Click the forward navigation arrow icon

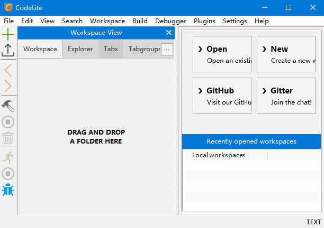(8, 86)
